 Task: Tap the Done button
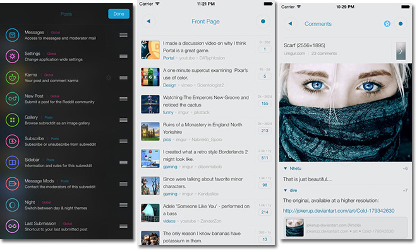pos(119,14)
